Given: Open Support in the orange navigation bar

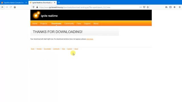Looking at the screenshot, I should coord(87,24).
